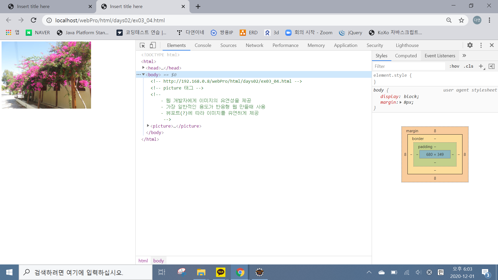Open DevTools settings gear
This screenshot has height=280, width=498.
[470, 45]
